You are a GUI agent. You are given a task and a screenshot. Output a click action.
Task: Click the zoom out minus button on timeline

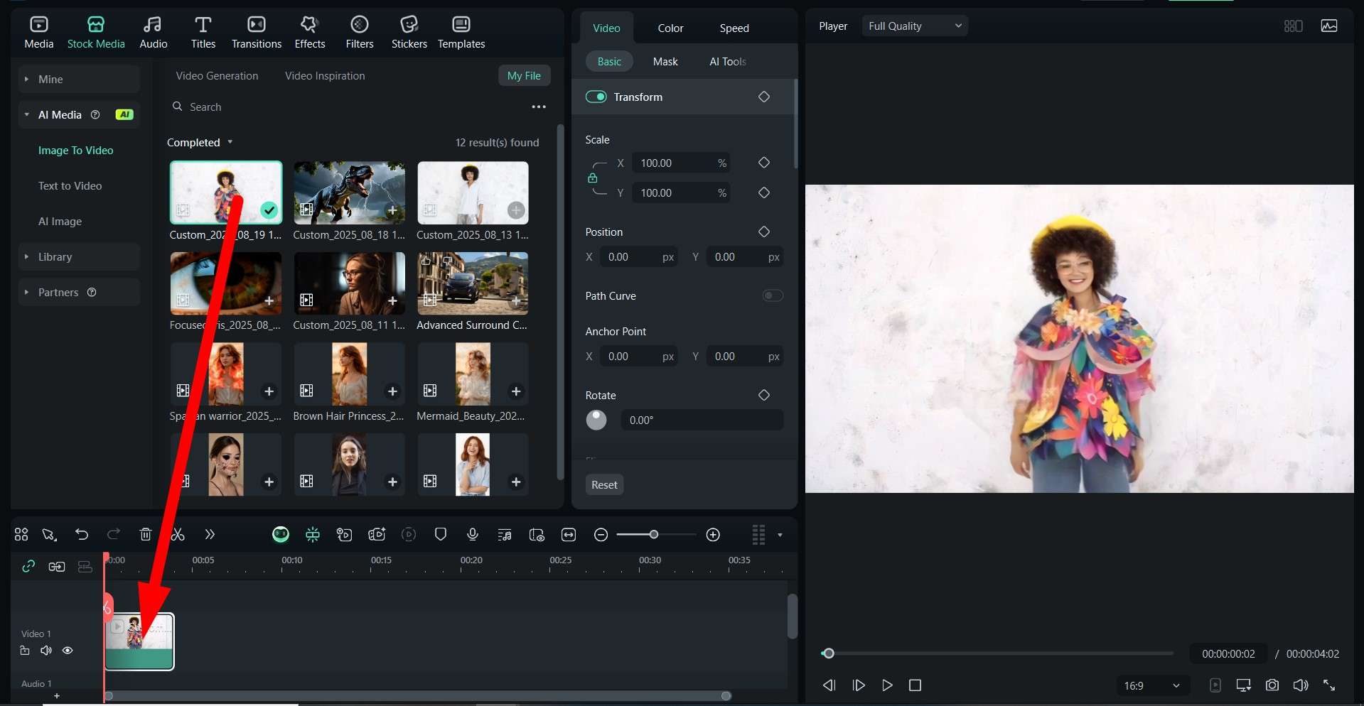(601, 535)
